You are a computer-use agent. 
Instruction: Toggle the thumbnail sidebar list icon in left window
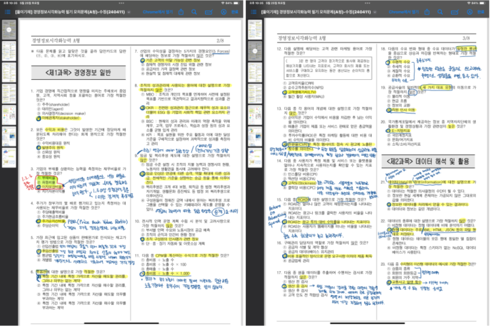pos(7,12)
